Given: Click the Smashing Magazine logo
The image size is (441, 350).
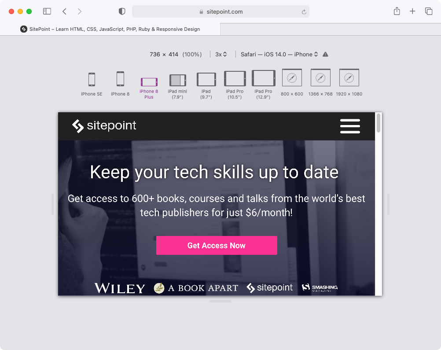Looking at the screenshot, I should click(320, 288).
